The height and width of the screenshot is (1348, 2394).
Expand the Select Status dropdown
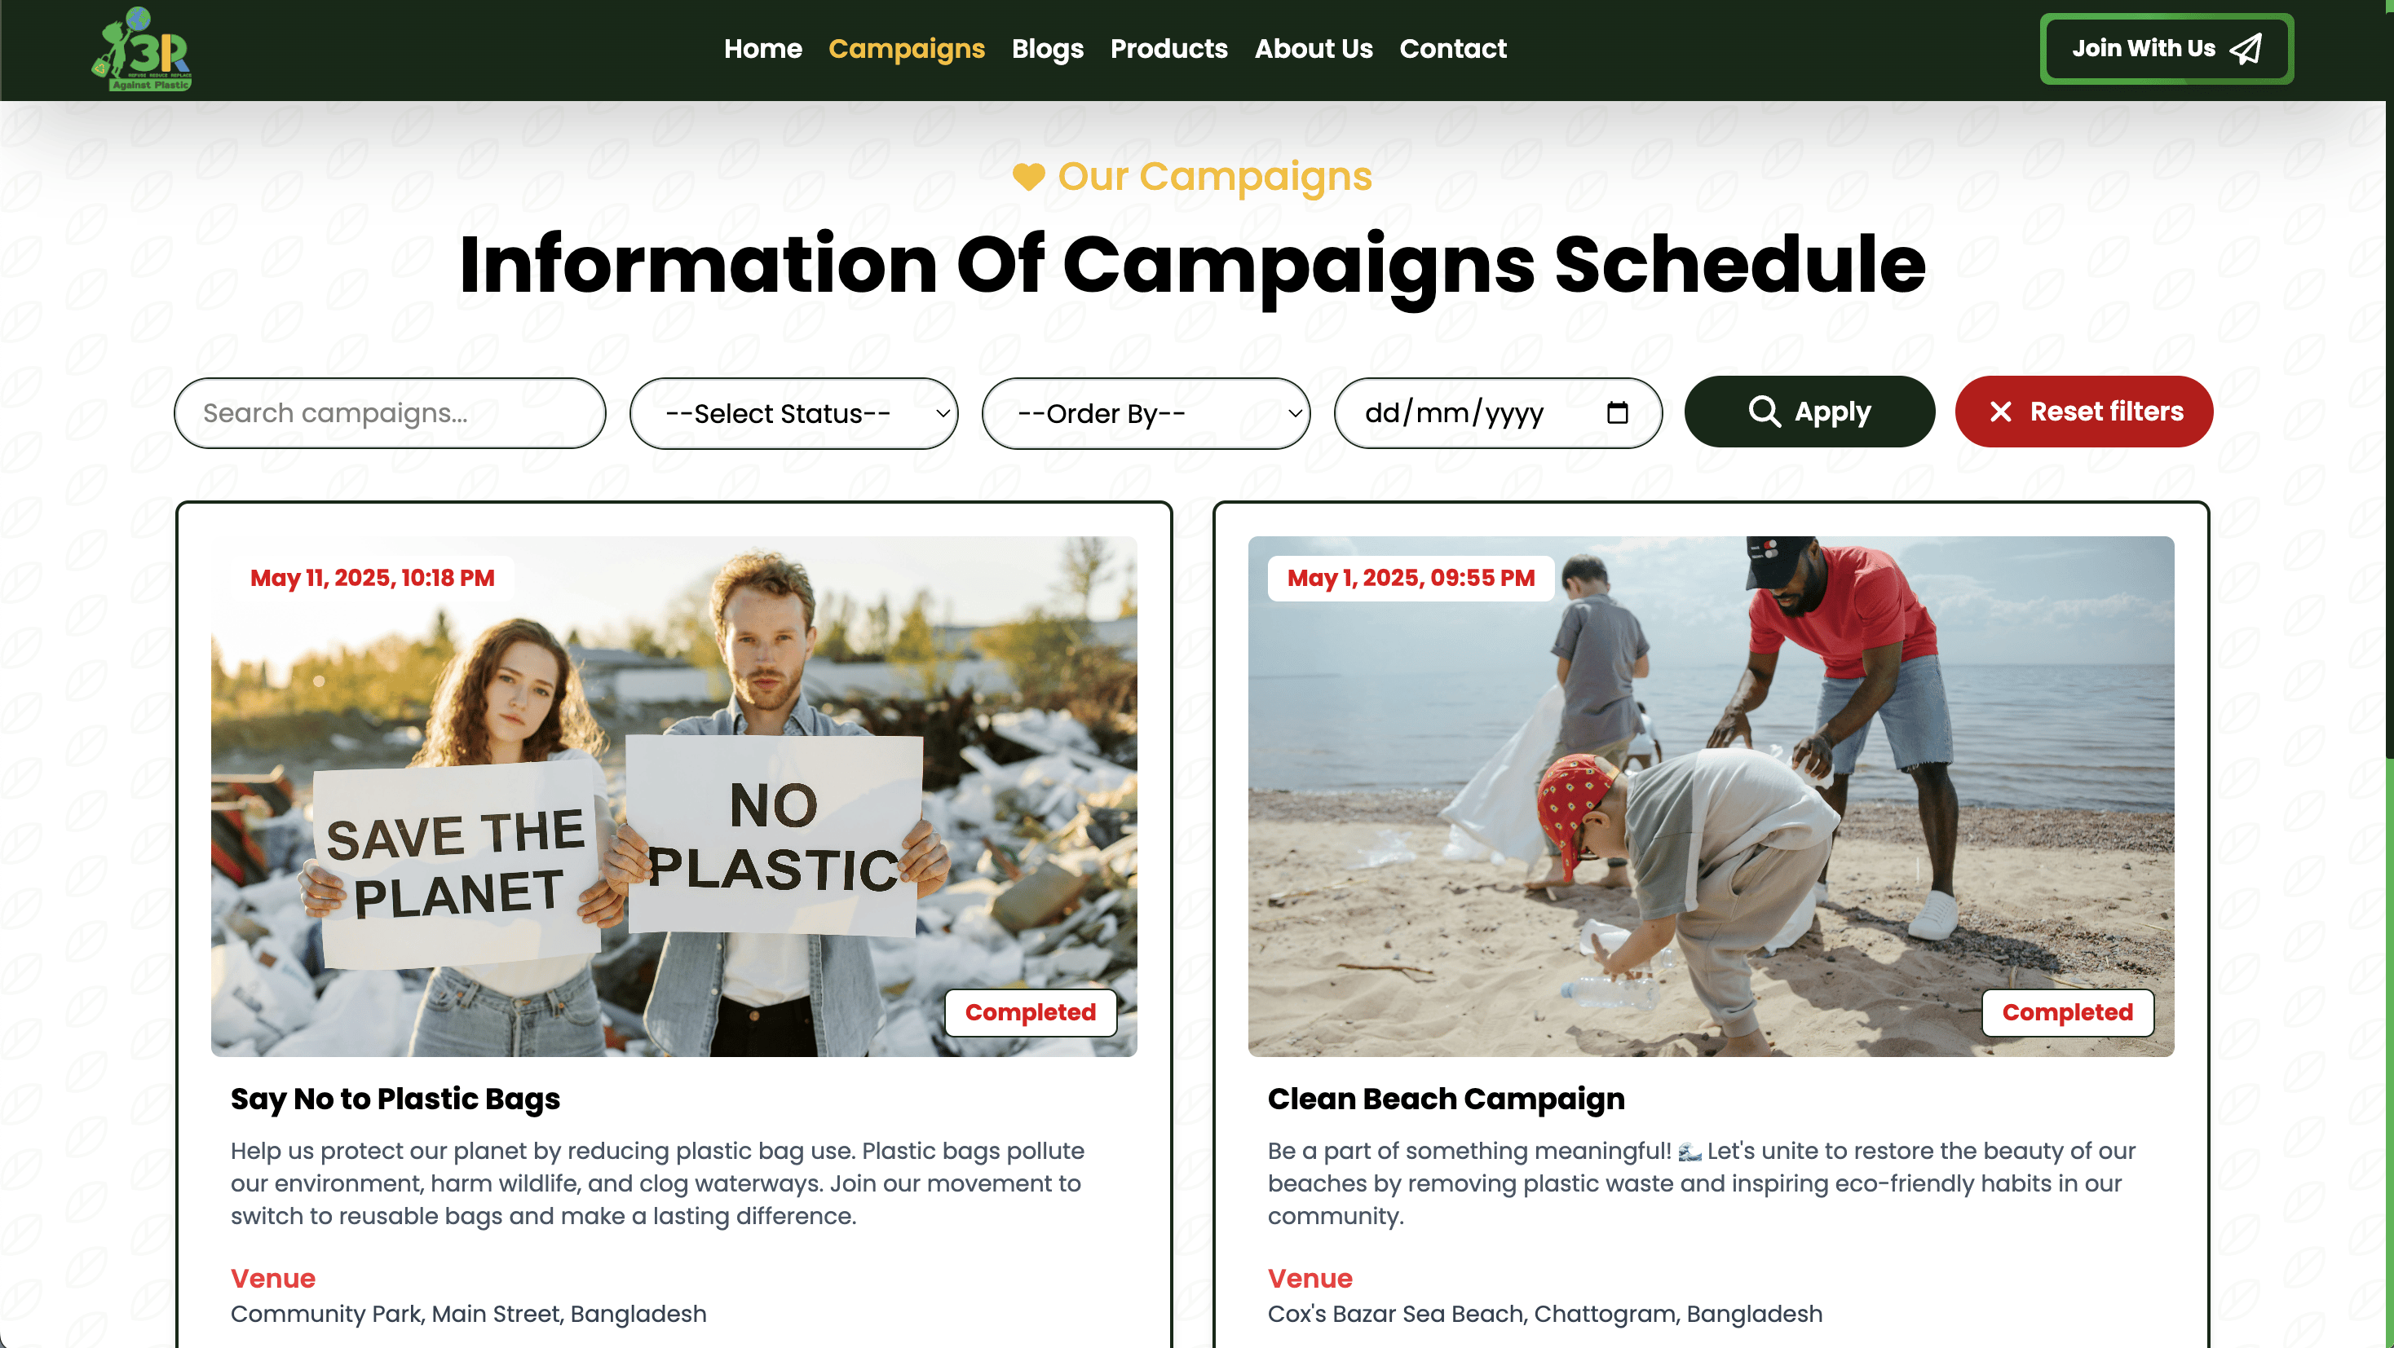point(793,413)
